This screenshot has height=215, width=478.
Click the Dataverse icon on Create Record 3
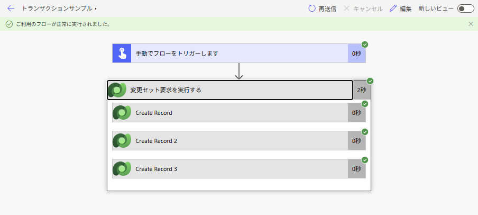[x=122, y=169]
